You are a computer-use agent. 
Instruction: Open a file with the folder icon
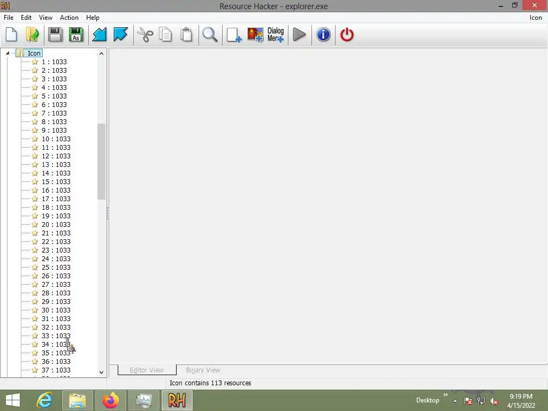coord(33,35)
